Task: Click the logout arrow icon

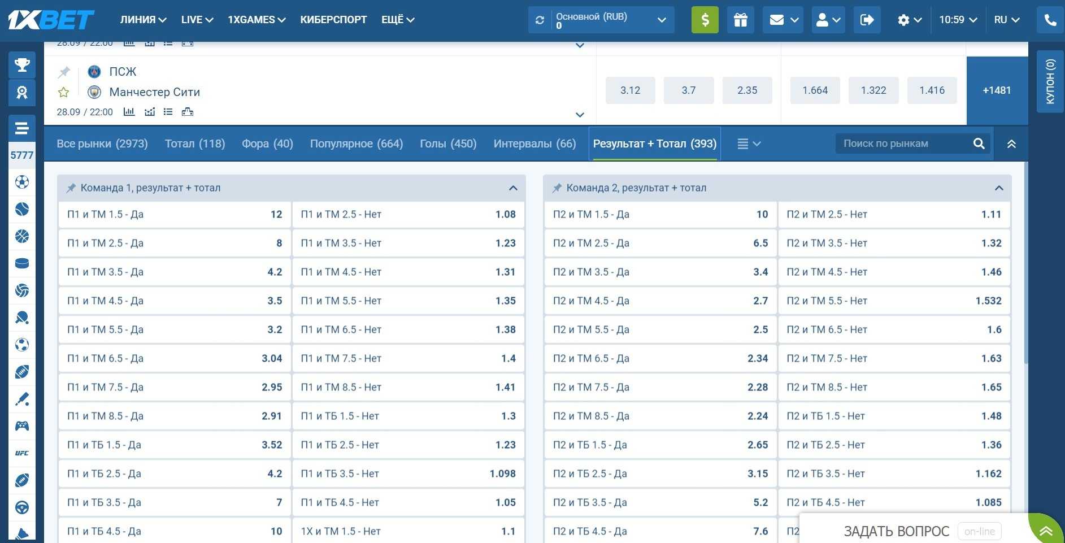Action: pyautogui.click(x=866, y=20)
